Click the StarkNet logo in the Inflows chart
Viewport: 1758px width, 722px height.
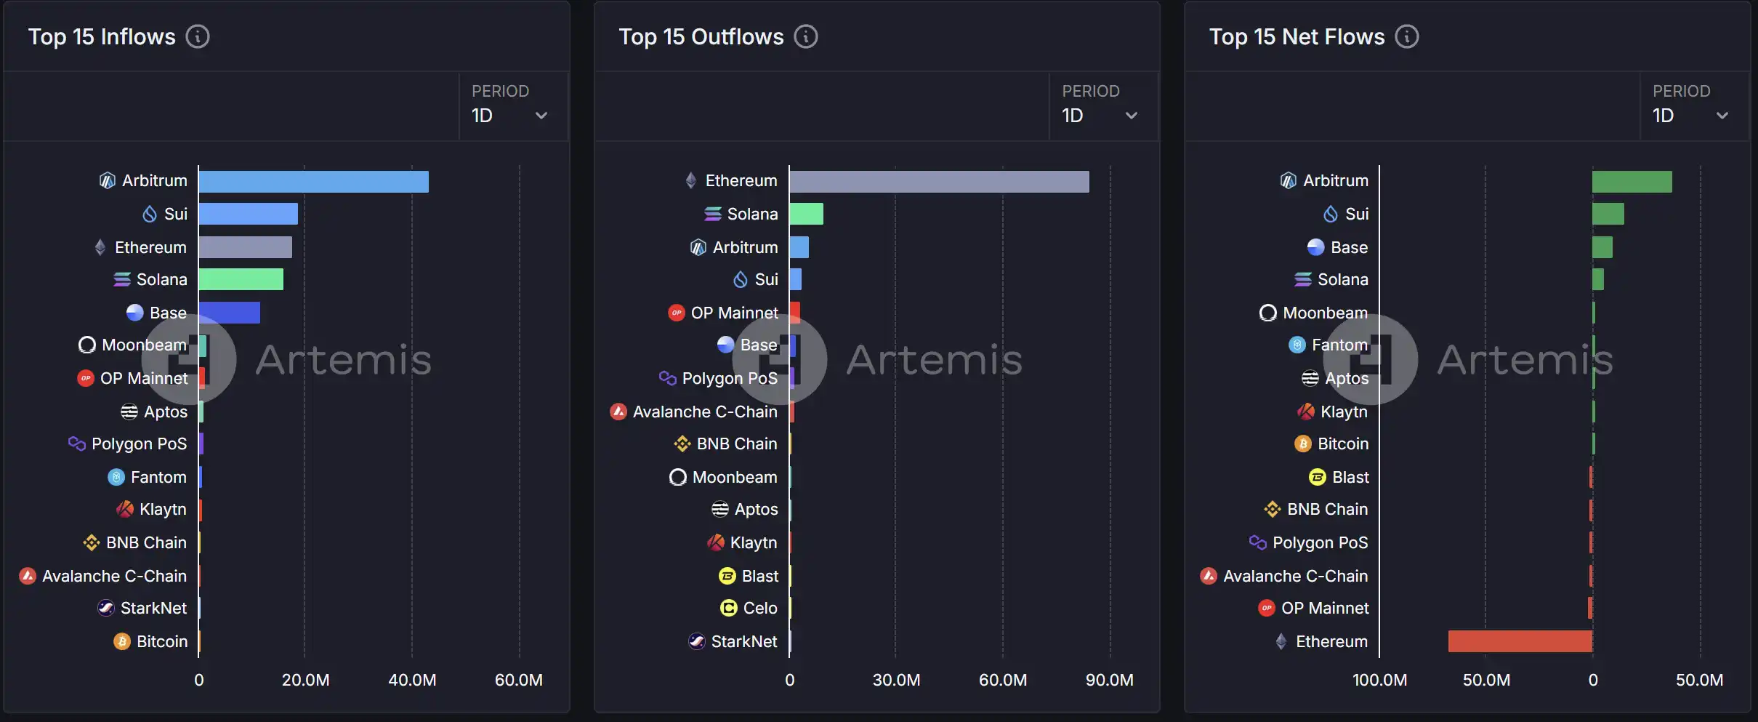pos(106,608)
